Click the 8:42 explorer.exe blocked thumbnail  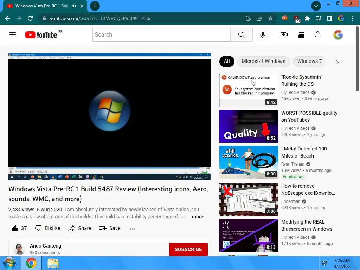point(249,90)
